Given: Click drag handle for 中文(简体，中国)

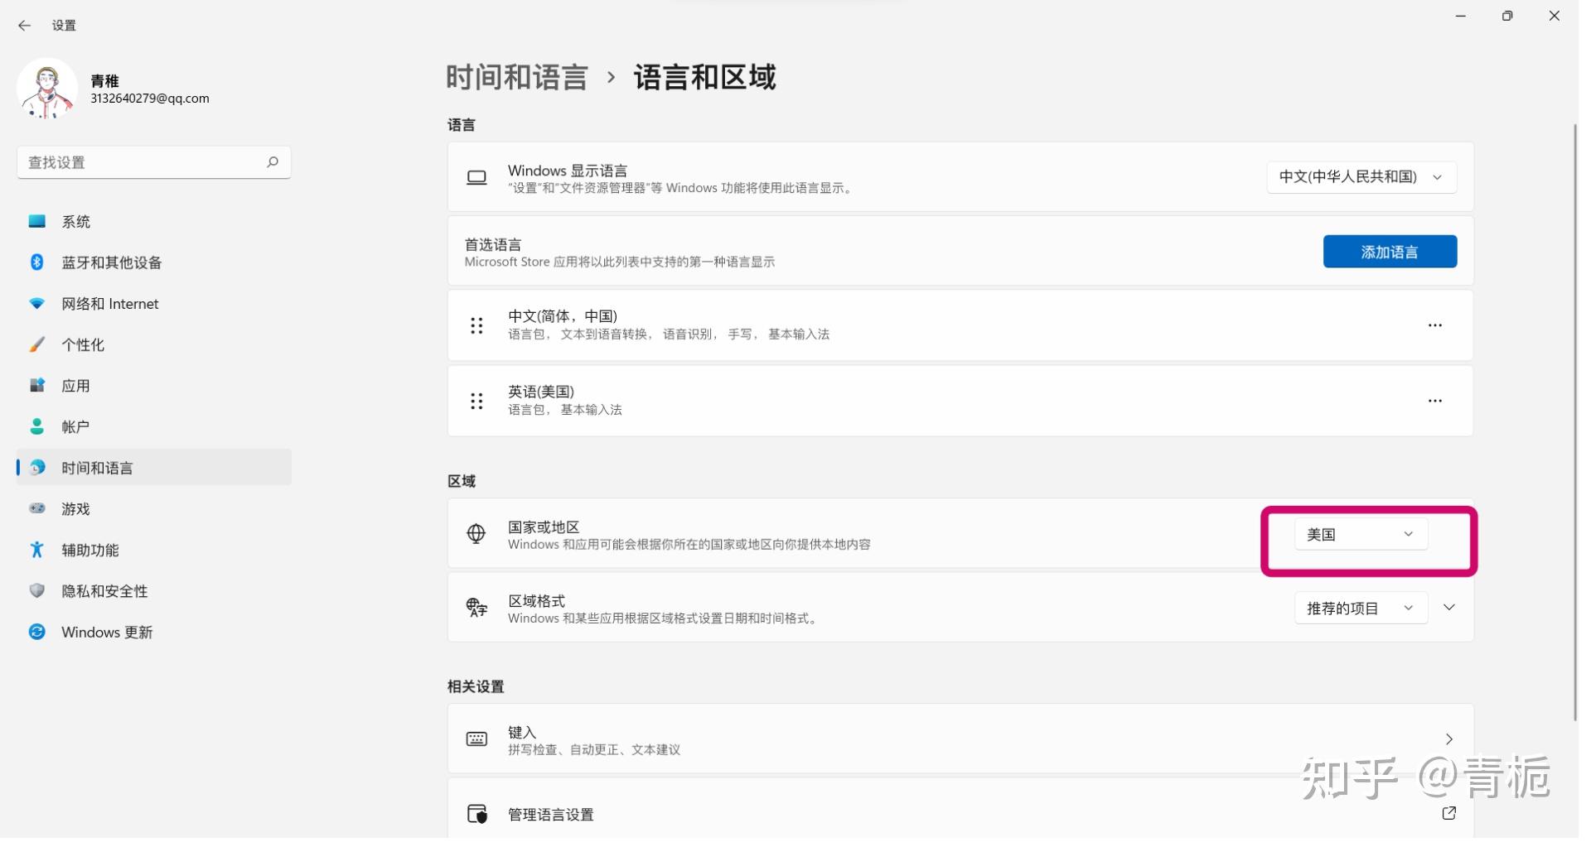Looking at the screenshot, I should pos(480,328).
